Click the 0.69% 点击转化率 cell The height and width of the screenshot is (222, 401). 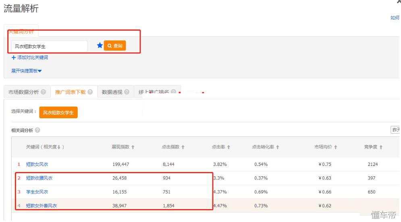point(261,192)
